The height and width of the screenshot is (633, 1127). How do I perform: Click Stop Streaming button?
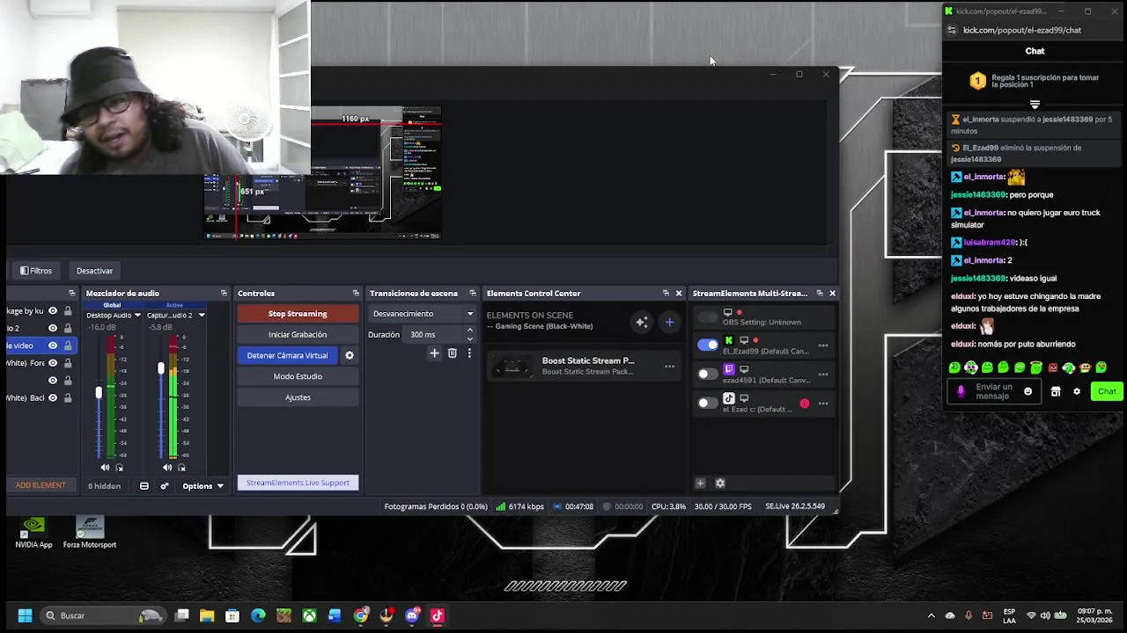point(298,314)
